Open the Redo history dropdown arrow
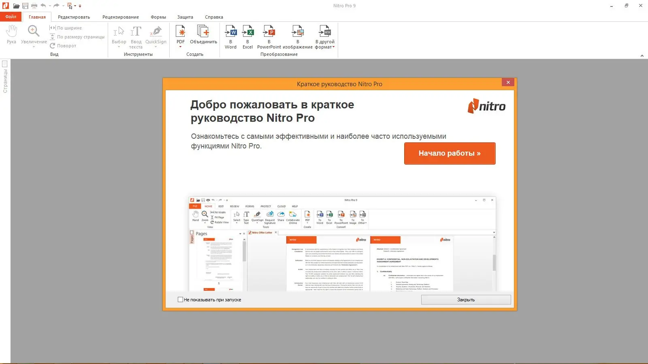 [63, 6]
